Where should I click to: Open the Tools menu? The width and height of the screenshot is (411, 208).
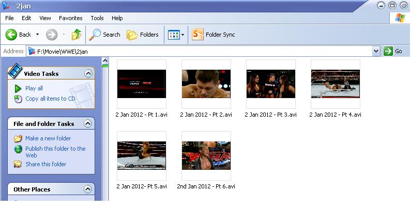(97, 18)
